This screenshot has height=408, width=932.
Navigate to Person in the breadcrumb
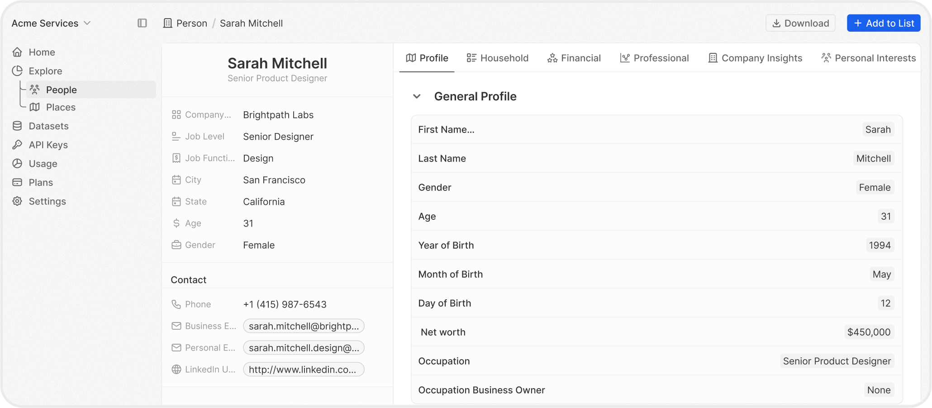(x=191, y=23)
